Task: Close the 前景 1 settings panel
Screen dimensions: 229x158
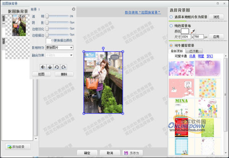Action: pyautogui.click(x=73, y=9)
